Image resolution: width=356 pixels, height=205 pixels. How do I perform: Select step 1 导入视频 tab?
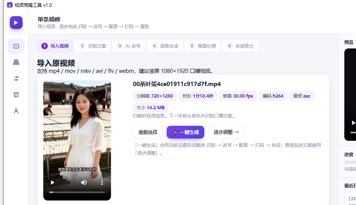tap(55, 46)
